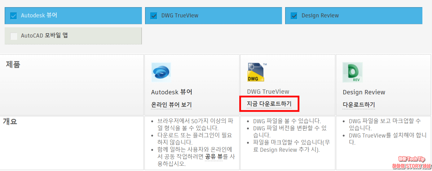Uncheck the DWG TrueView checkbox
The width and height of the screenshot is (432, 171).
click(154, 16)
